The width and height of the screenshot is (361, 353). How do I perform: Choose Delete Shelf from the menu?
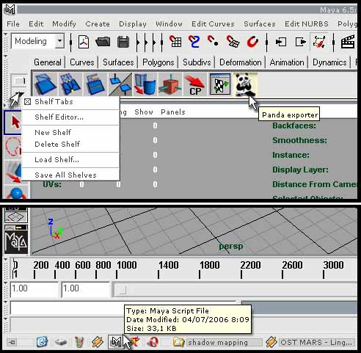click(70, 144)
